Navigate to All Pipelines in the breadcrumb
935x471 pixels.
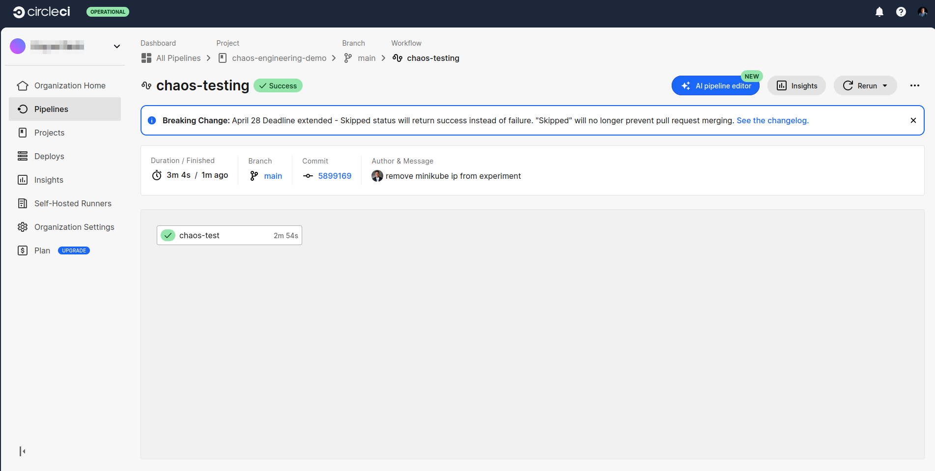point(178,58)
